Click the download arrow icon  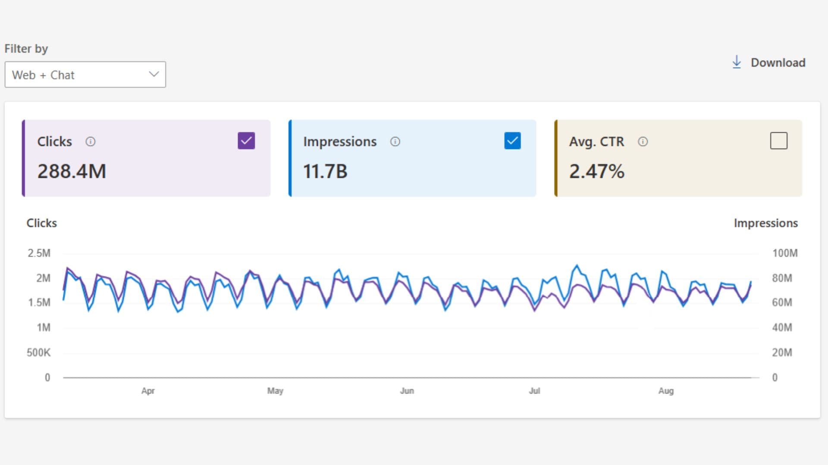tap(737, 62)
